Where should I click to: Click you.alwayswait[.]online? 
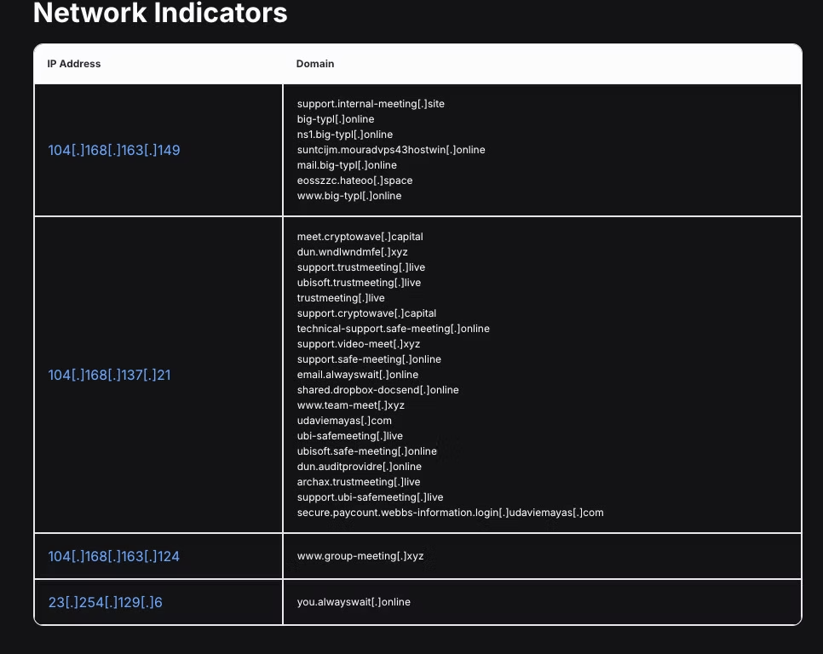pos(353,601)
